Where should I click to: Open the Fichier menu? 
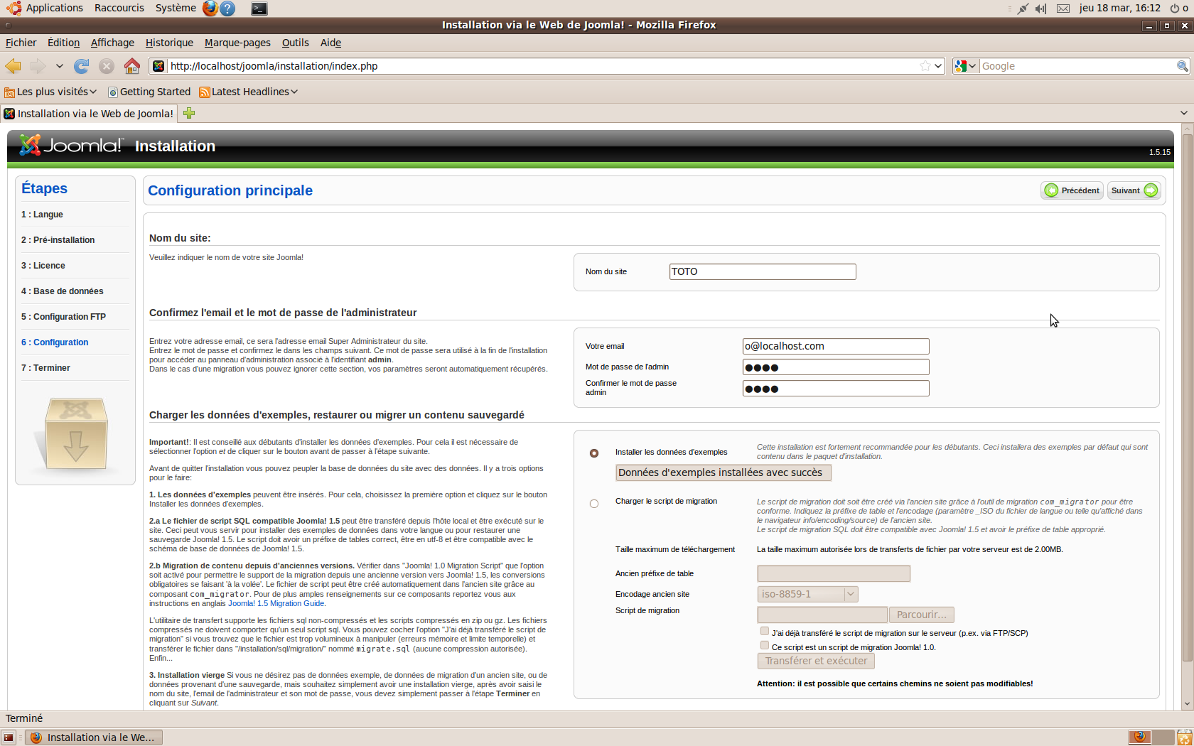point(21,43)
